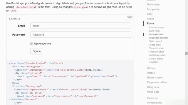Open the Grid system sidebar link
Screen dimensions: 188x105
pos(153,5)
